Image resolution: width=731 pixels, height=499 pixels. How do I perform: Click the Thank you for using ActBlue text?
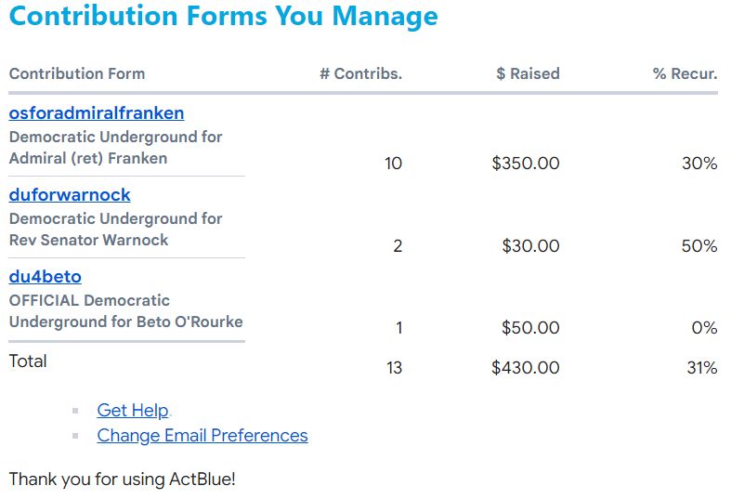click(x=123, y=479)
